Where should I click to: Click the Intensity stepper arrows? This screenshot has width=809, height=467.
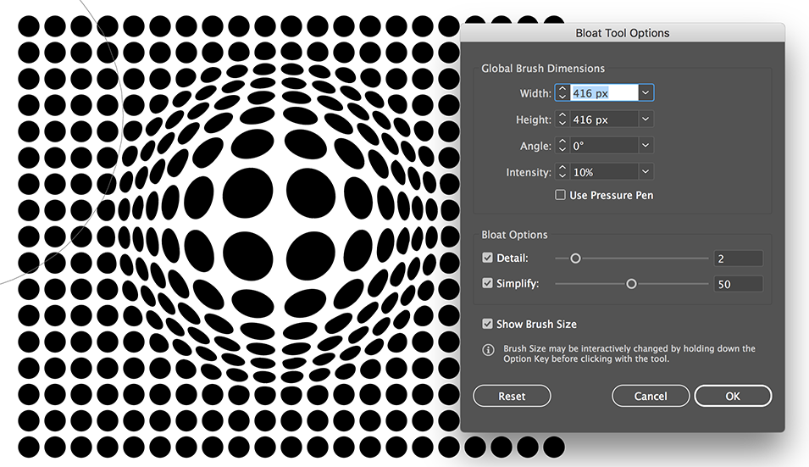tap(562, 172)
